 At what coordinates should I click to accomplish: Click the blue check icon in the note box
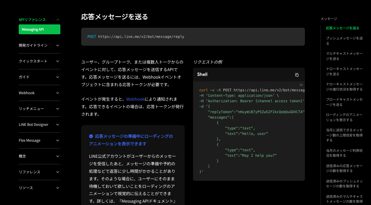91,136
